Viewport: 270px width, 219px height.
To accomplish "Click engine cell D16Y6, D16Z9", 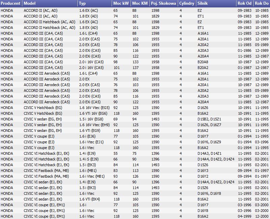I will click(209, 142).
